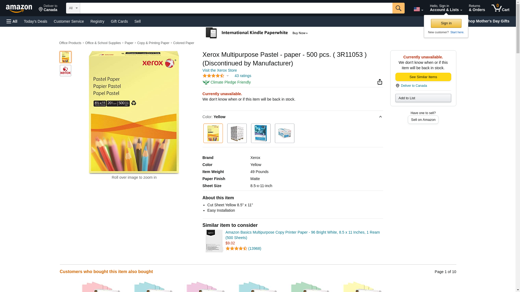This screenshot has width=520, height=292.
Task: Open the search category All dropdown
Action: click(x=73, y=8)
